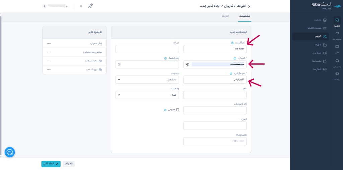This screenshot has height=170, width=343.
Task: Click the cancel (انصراف) button
Action: coord(69,164)
